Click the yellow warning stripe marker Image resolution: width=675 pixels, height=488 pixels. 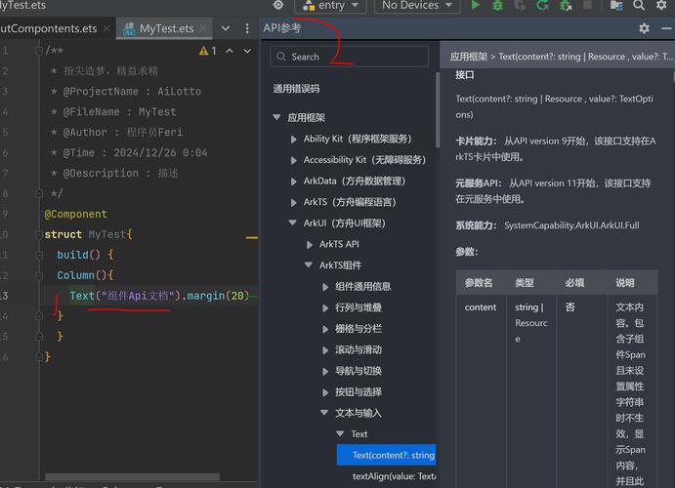pos(252,237)
